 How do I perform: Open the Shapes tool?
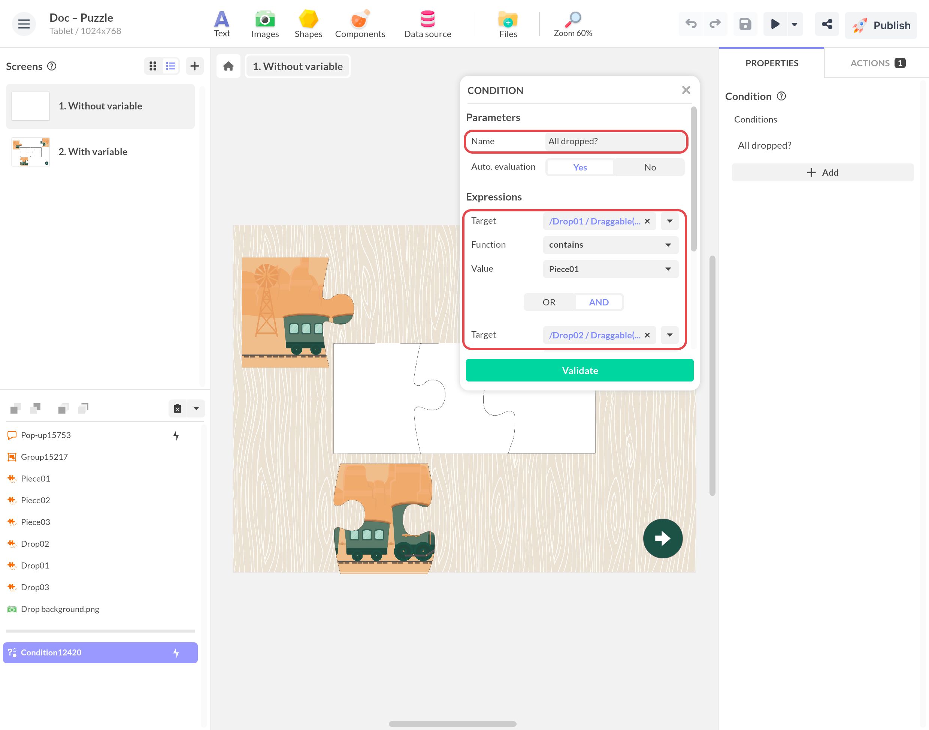click(x=308, y=24)
